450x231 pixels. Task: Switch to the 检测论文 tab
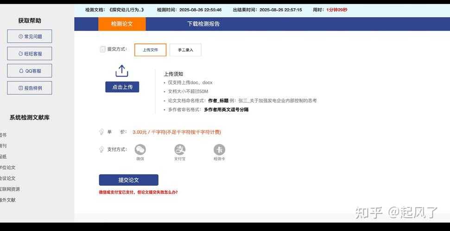click(x=122, y=24)
